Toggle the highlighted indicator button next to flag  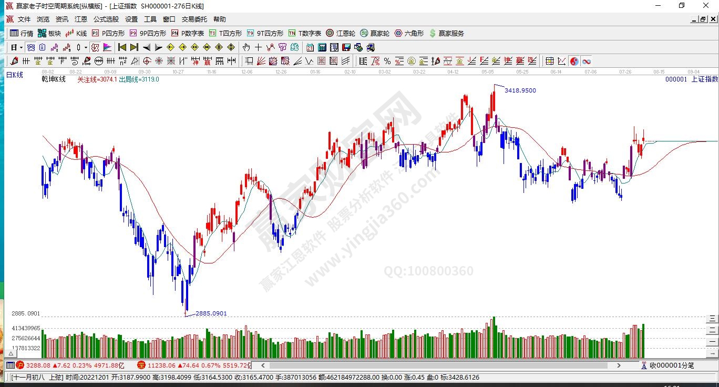95,47
